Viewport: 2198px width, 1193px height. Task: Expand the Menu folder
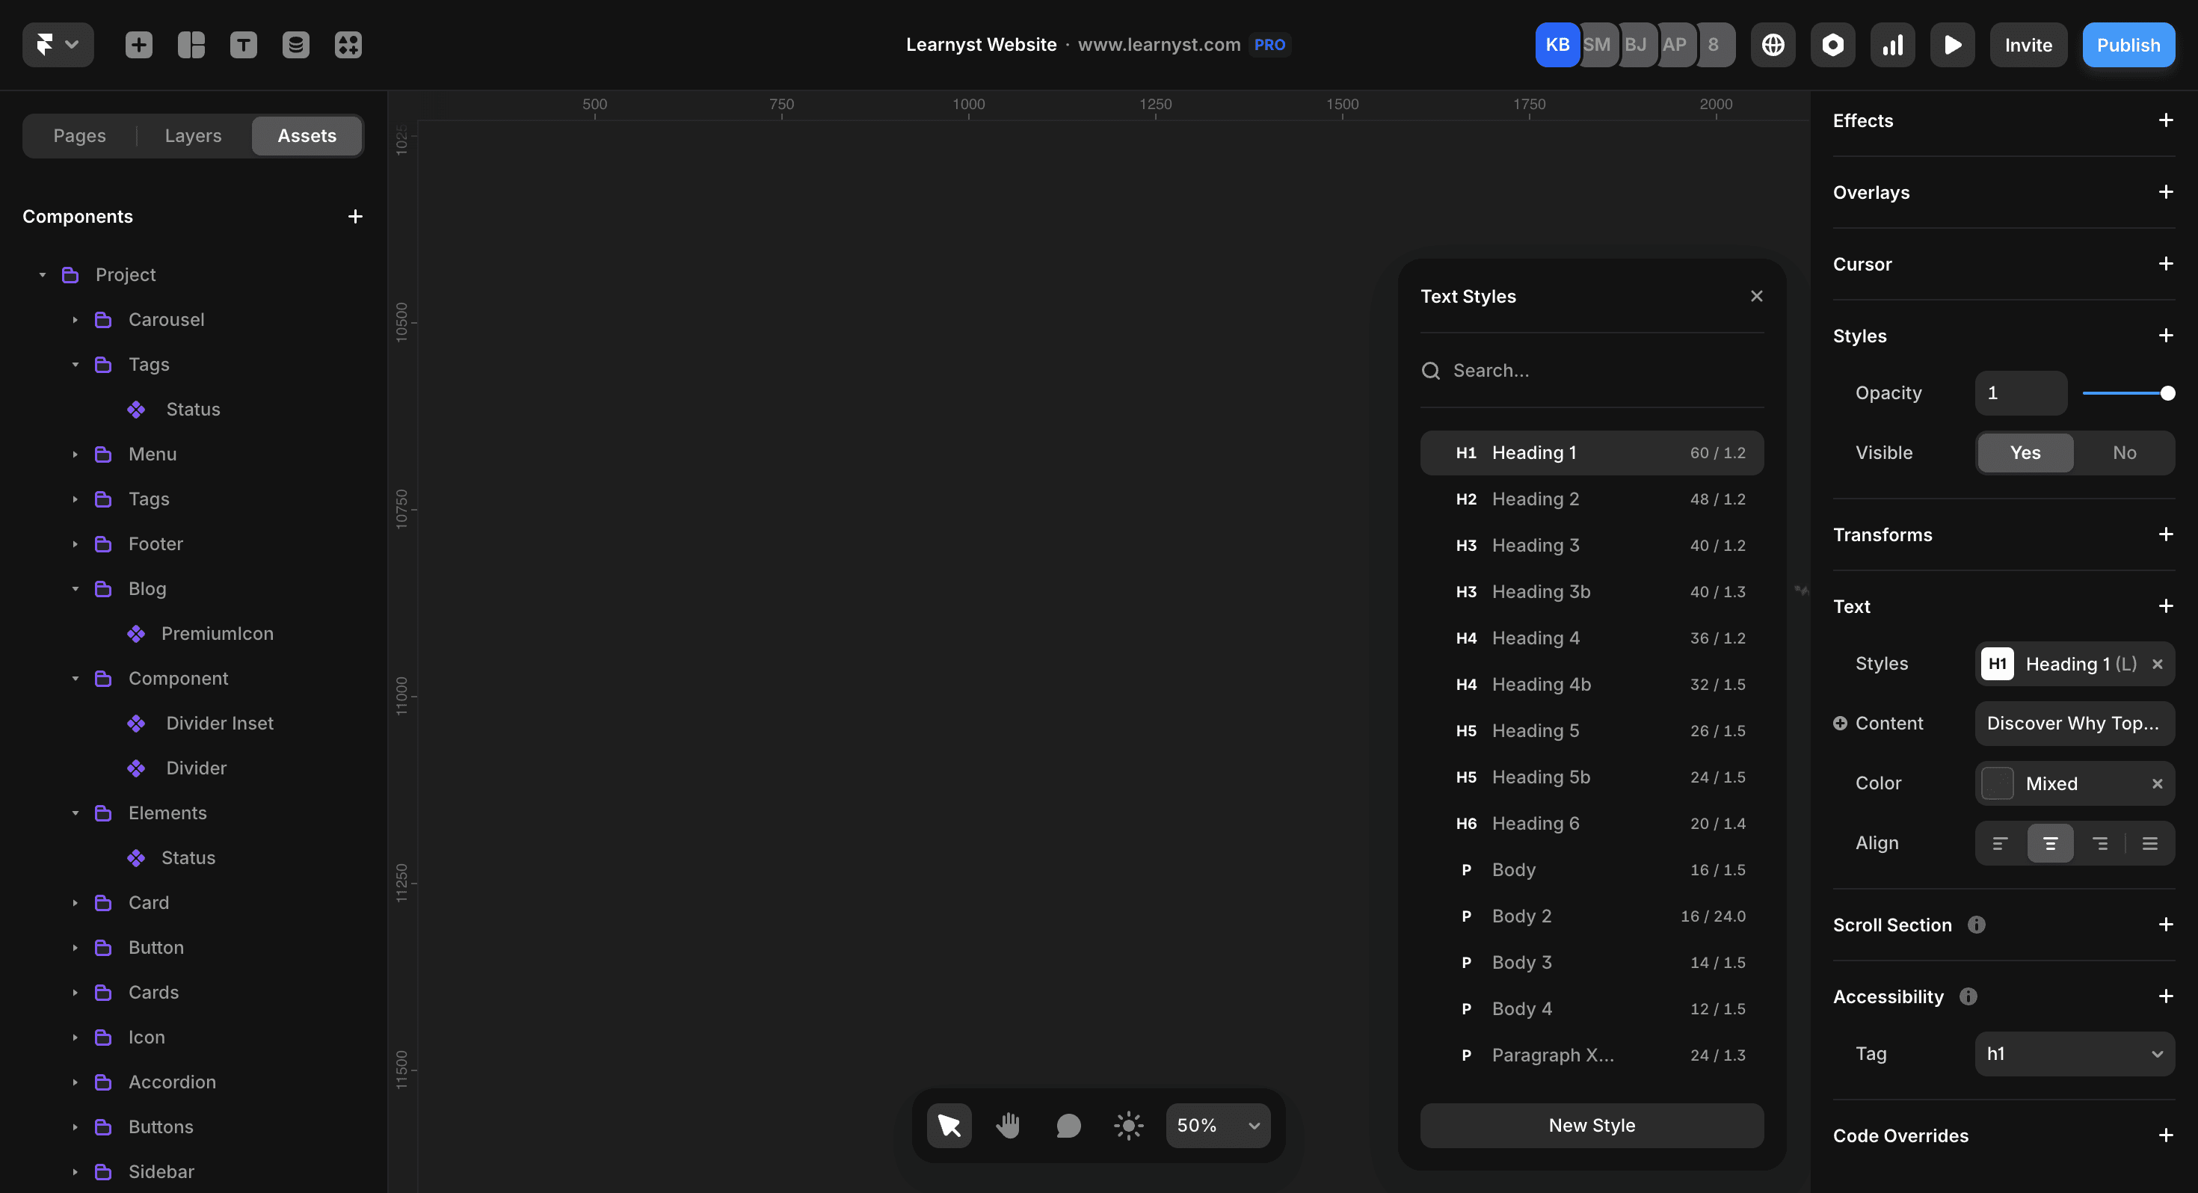75,454
